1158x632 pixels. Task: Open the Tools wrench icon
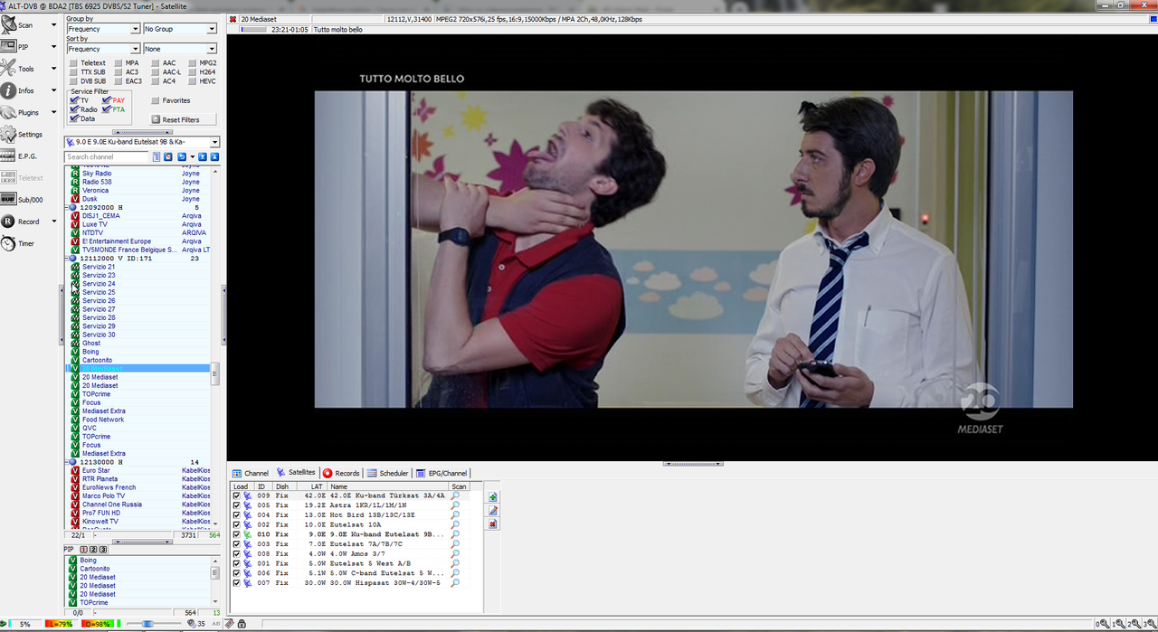9,68
